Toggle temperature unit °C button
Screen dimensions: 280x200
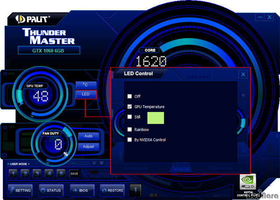86,85
